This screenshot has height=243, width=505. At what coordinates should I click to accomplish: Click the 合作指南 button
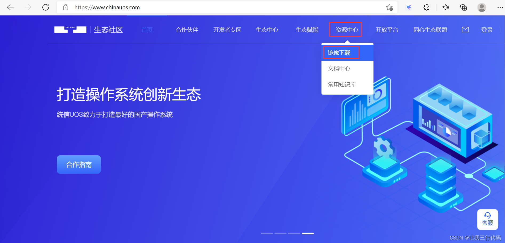(x=79, y=165)
